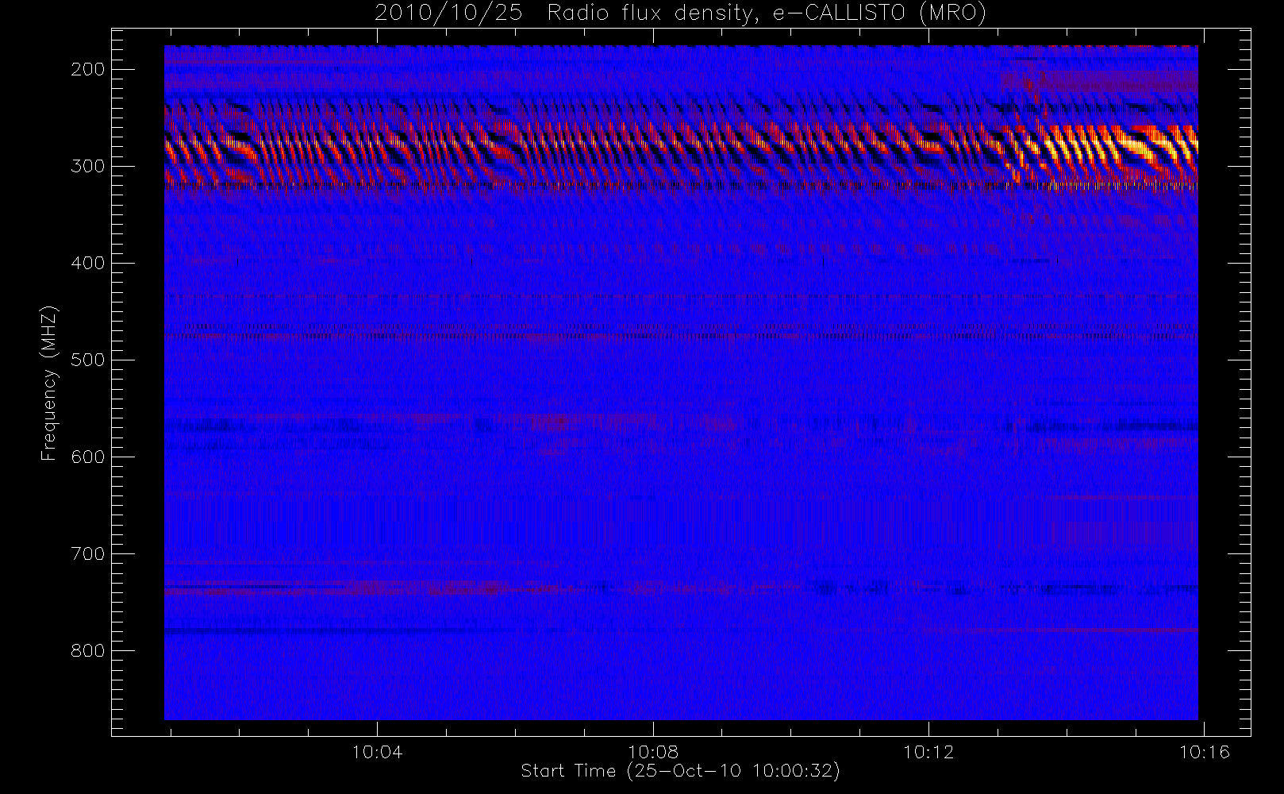Click the 'Start Time (25-Oct-10 10:00:32)' label
The height and width of the screenshot is (794, 1284).
click(x=680, y=771)
